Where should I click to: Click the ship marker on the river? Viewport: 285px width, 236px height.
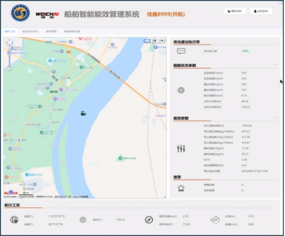tap(83, 113)
